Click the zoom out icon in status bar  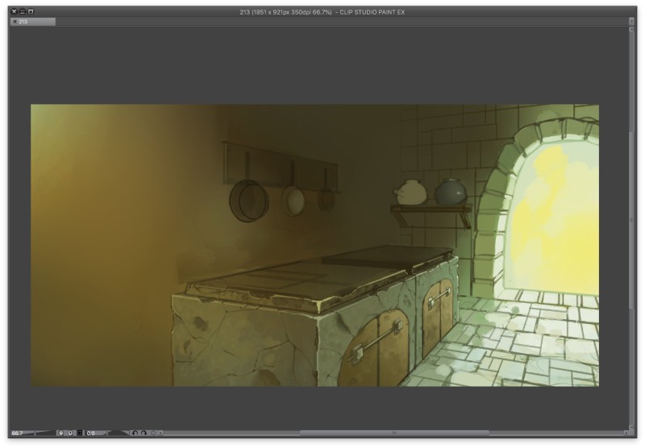point(61,433)
